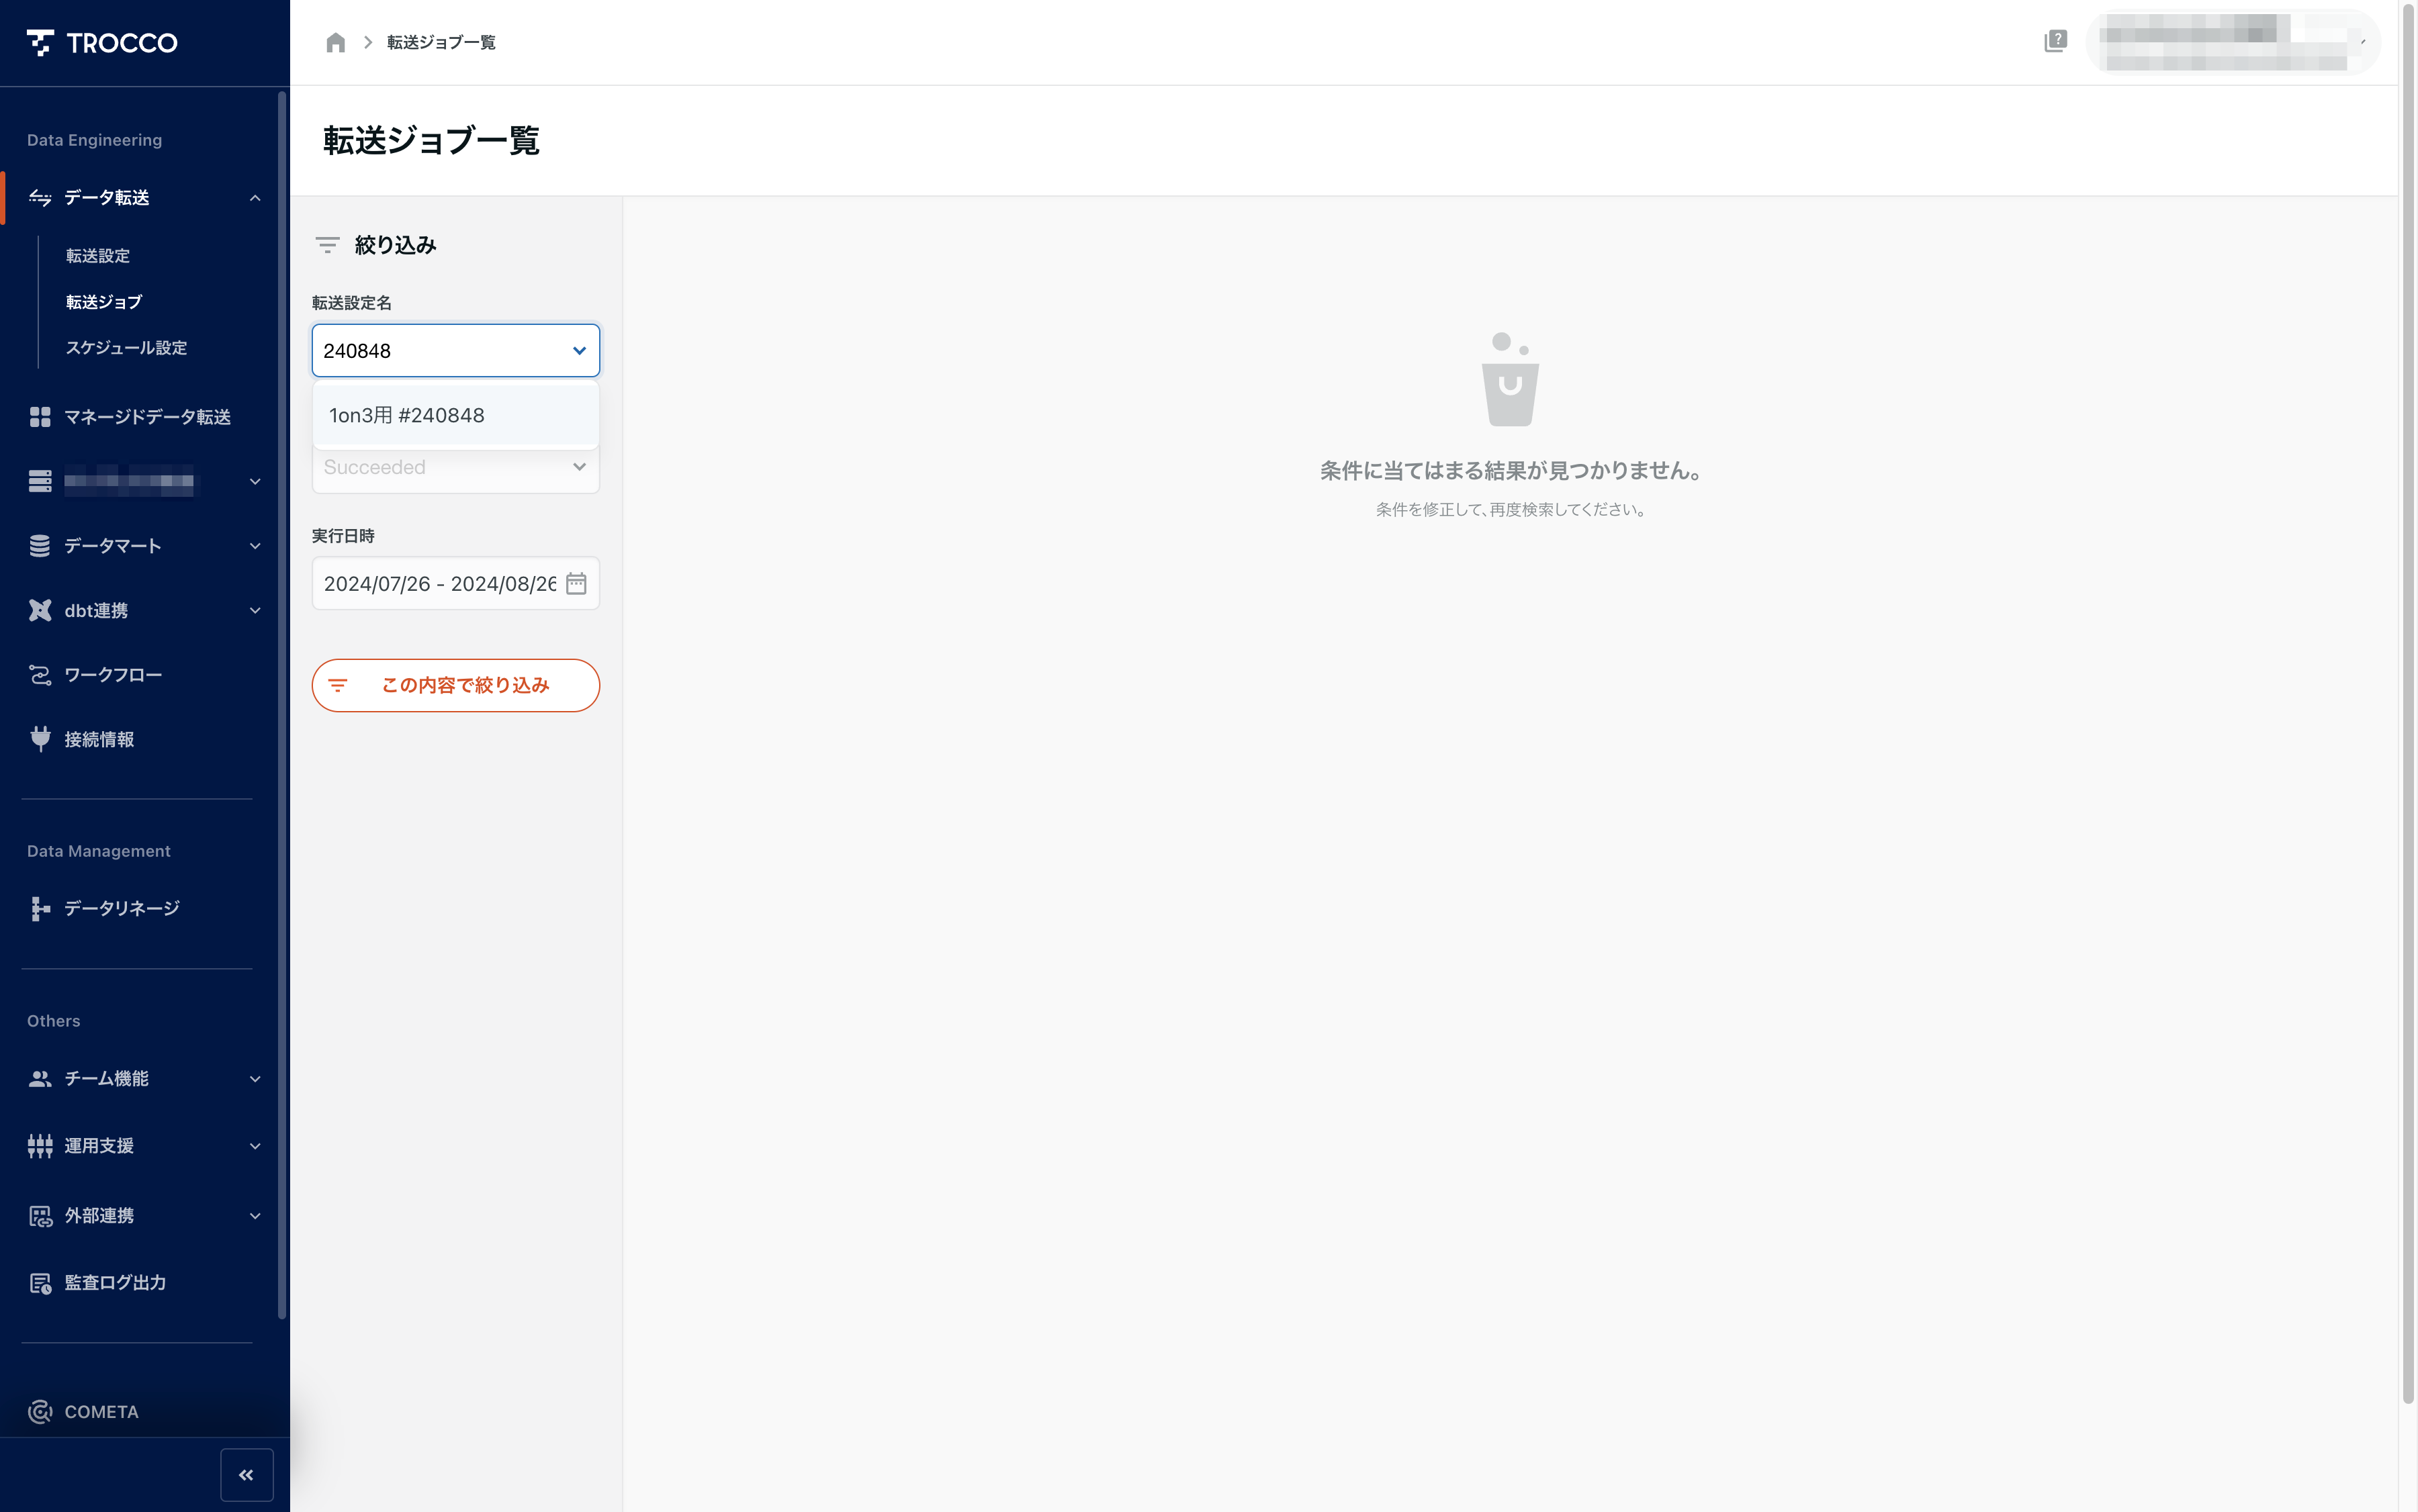The width and height of the screenshot is (2418, 1512).
Task: Click the 監査ログ出力 icon
Action: 40,1282
